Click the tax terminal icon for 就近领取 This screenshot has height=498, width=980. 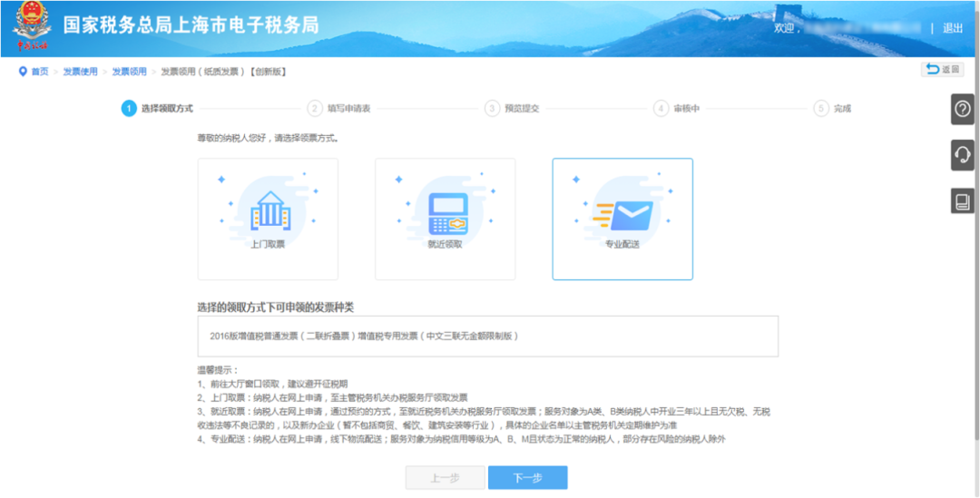coord(449,214)
